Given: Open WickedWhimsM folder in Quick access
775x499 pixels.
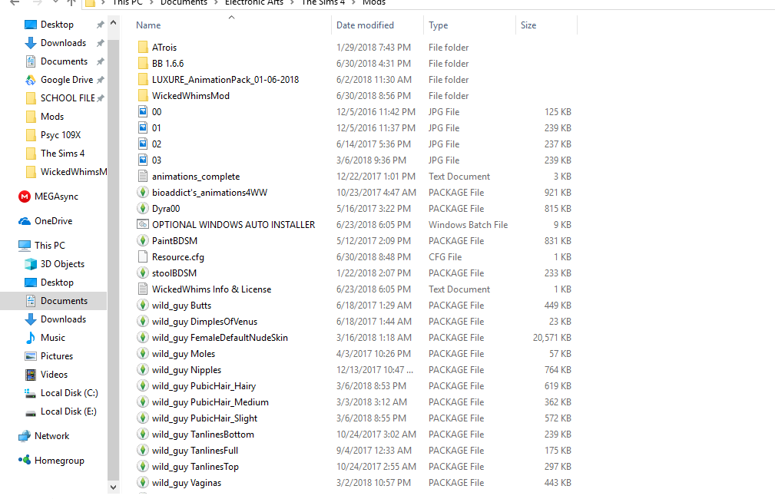Looking at the screenshot, I should click(74, 172).
